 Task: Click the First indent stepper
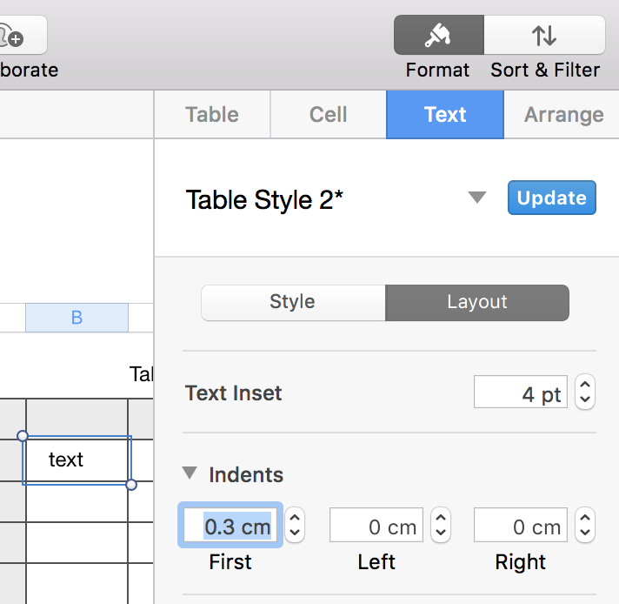click(x=295, y=526)
